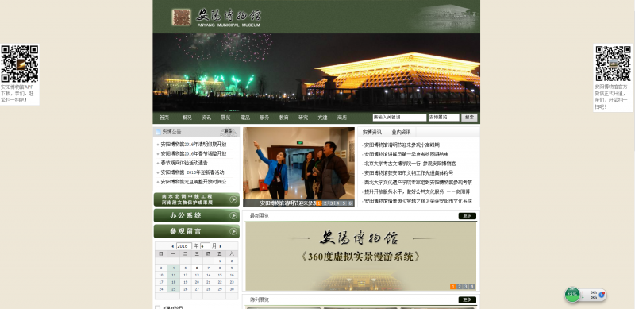Open the left-side museum APP QR code

pyautogui.click(x=19, y=64)
